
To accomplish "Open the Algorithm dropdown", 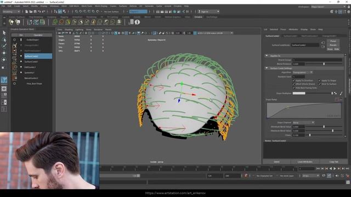I will [303, 72].
